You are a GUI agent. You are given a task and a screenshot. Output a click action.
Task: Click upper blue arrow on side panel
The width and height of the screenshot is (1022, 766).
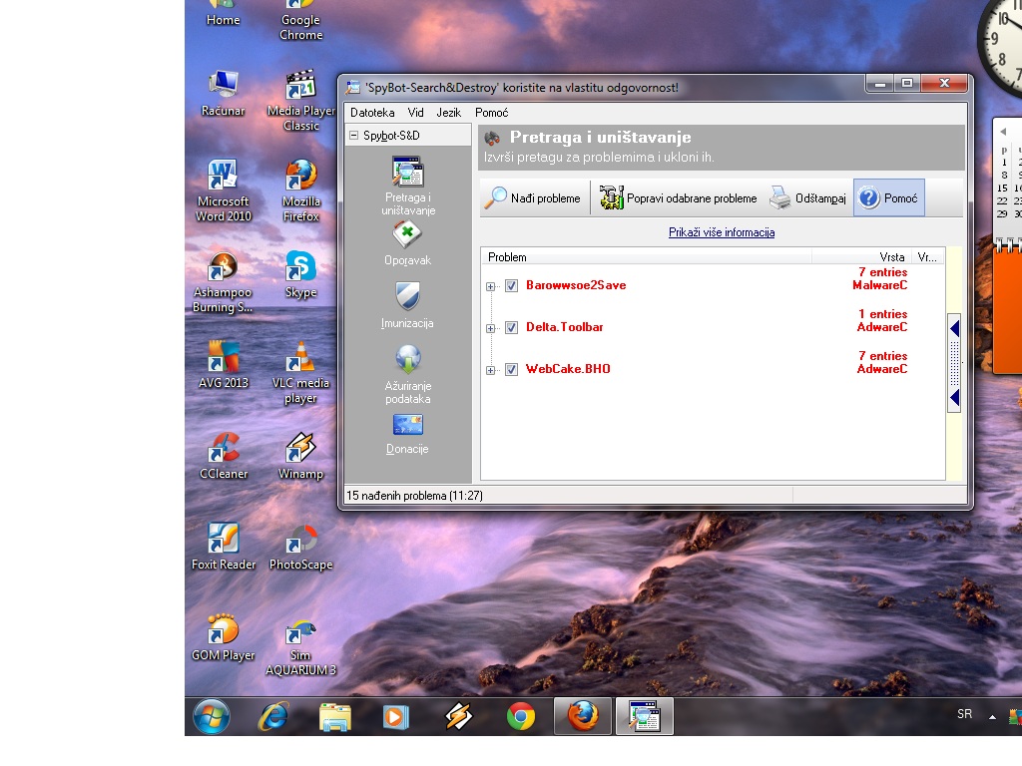(954, 328)
